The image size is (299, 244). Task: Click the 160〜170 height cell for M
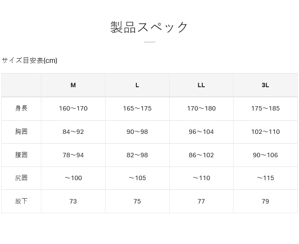(x=73, y=108)
